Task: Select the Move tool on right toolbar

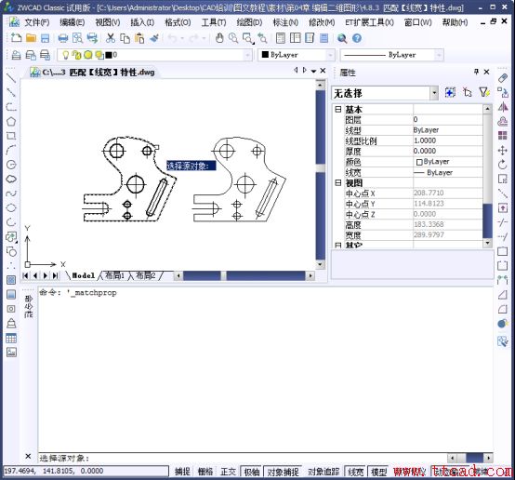Action: click(x=502, y=151)
